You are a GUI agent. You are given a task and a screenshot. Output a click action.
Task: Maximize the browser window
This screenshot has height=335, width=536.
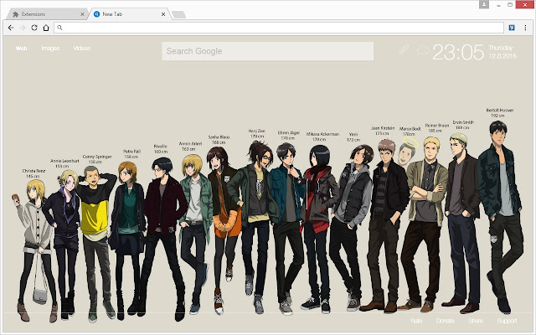[510, 5]
